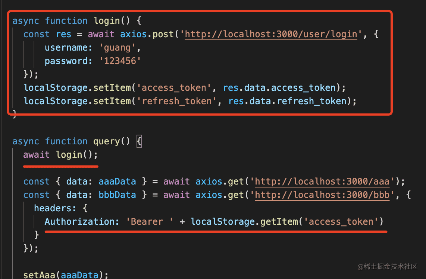
Task: Click the getItem method call
Action: click(279, 222)
